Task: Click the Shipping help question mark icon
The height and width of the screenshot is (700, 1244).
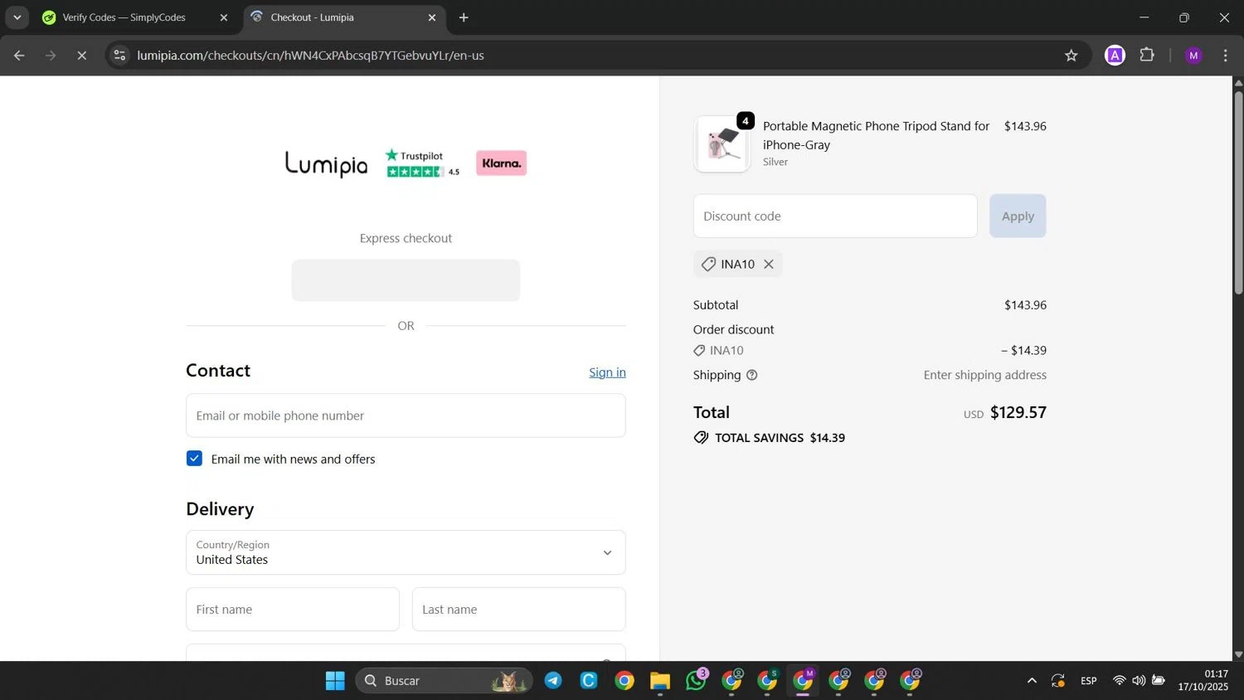Action: click(x=751, y=375)
